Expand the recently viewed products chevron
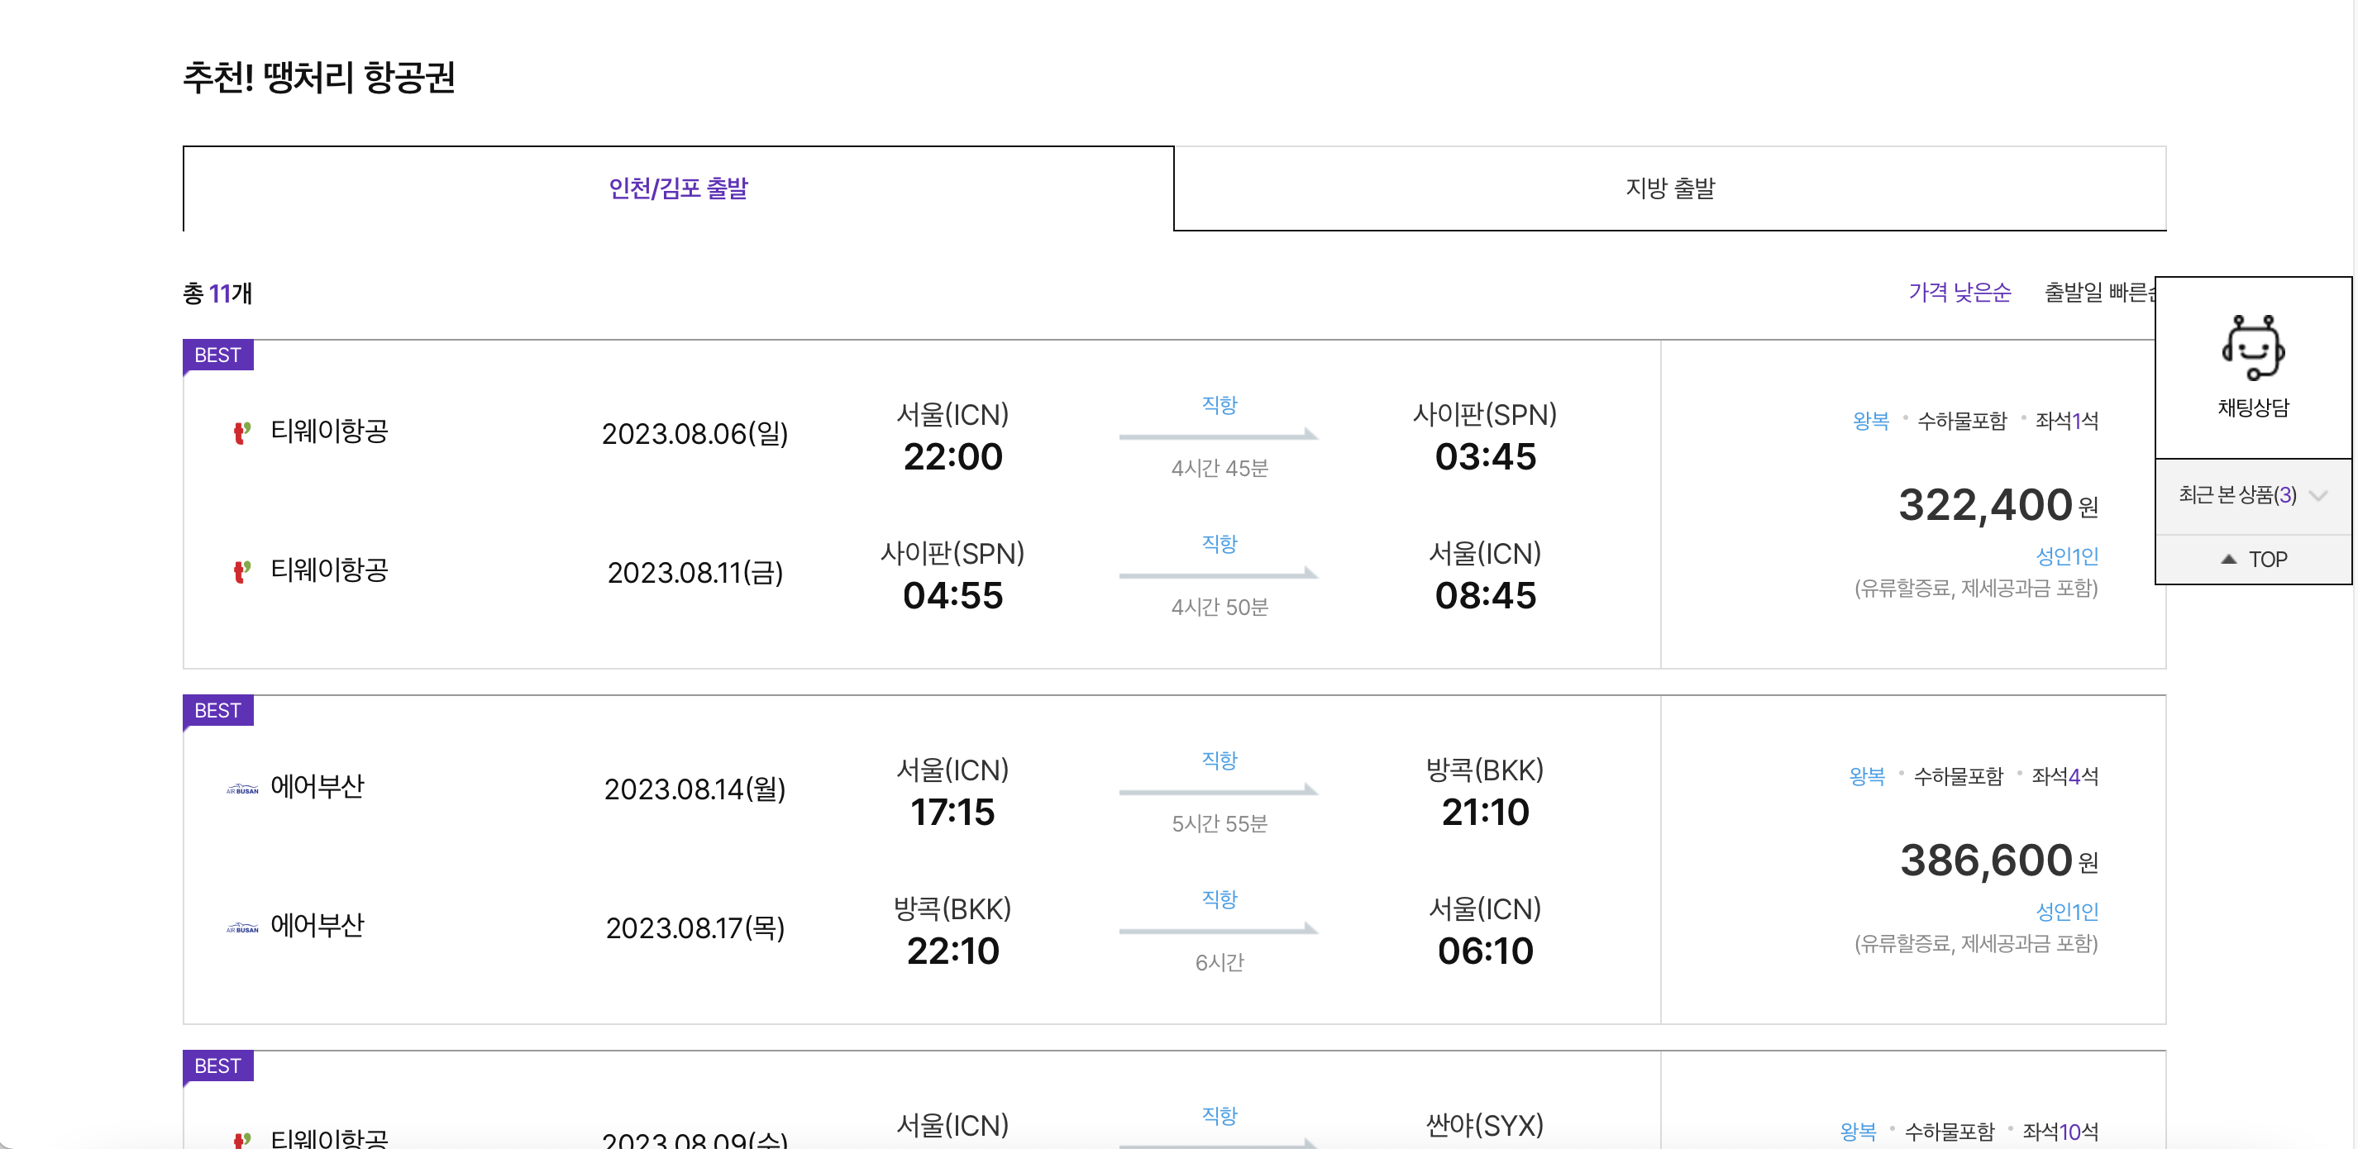This screenshot has width=2358, height=1149. pos(2318,495)
